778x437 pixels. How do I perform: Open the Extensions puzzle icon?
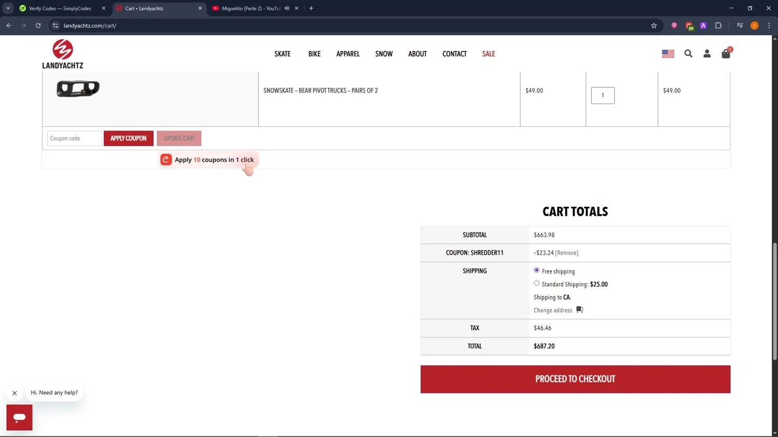coord(718,25)
